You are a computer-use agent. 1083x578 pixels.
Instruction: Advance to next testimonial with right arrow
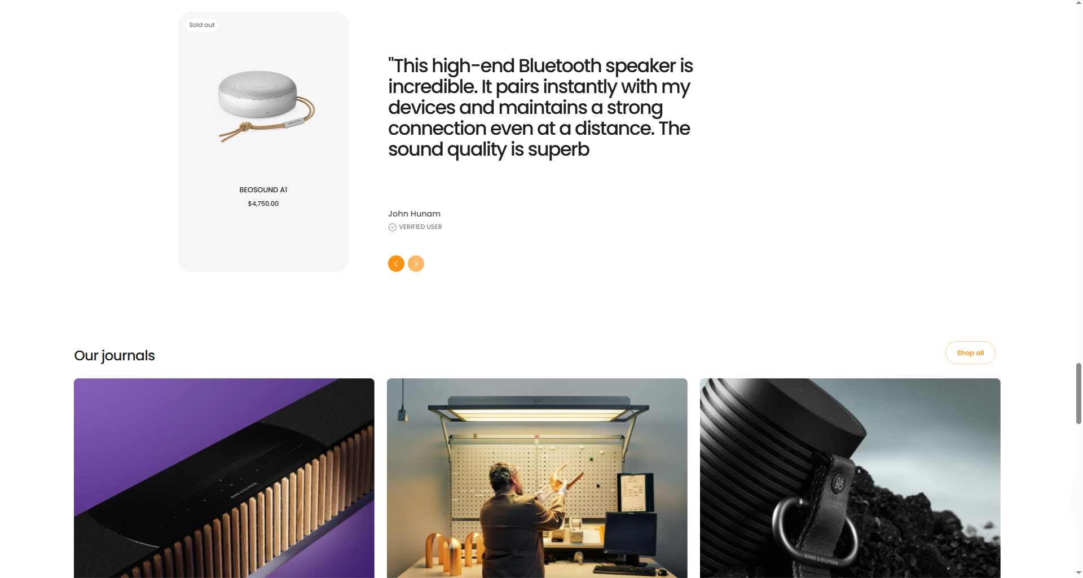coord(416,263)
